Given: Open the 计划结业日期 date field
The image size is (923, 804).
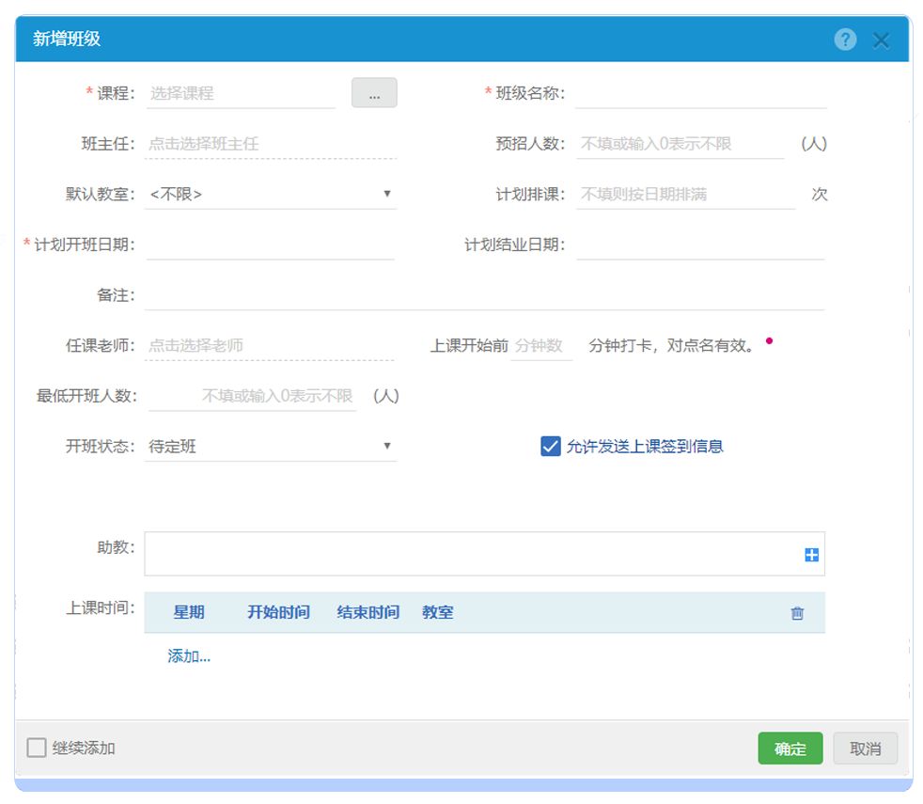Looking at the screenshot, I should [x=700, y=245].
